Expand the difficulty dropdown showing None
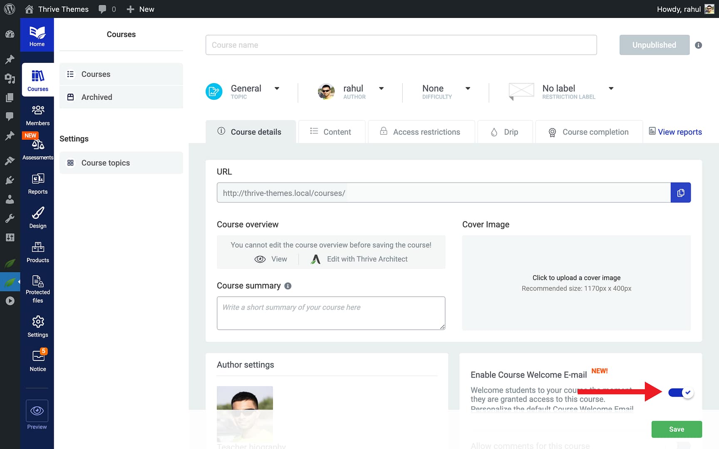This screenshot has width=719, height=449. (468, 89)
